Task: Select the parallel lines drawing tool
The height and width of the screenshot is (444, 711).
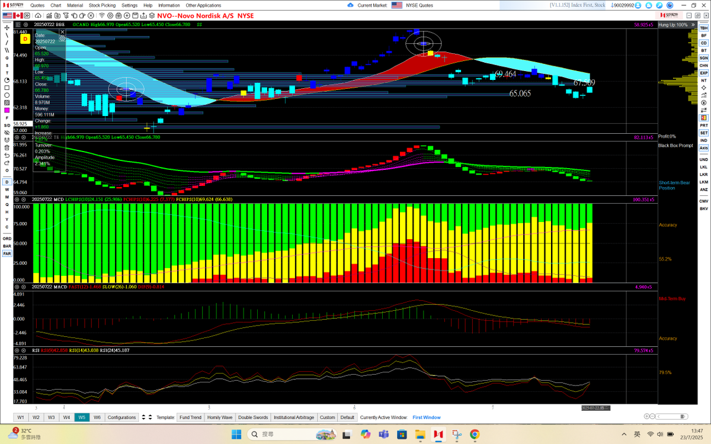Action: pyautogui.click(x=7, y=50)
